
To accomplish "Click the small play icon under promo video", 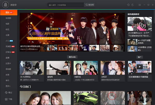I will [129, 74].
